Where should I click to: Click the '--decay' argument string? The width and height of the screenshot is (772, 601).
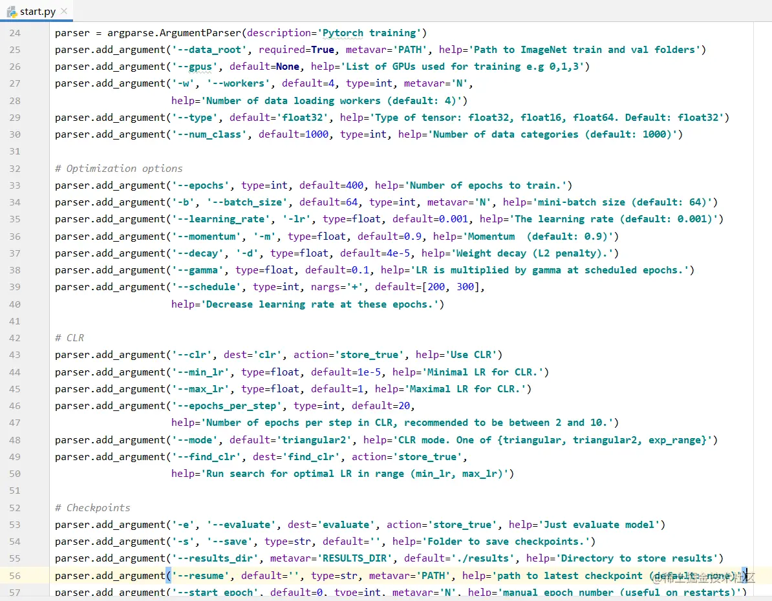pyautogui.click(x=198, y=253)
